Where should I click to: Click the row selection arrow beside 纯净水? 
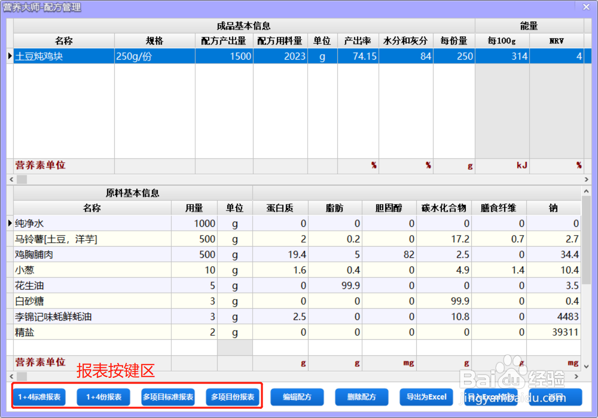pyautogui.click(x=10, y=223)
